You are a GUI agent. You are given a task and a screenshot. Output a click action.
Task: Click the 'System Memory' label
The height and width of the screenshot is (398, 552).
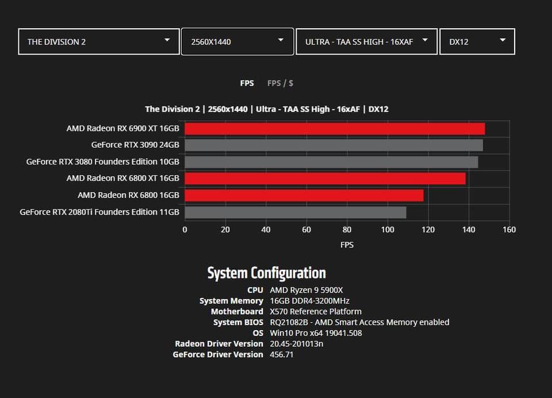click(x=231, y=301)
